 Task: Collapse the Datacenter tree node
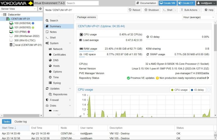pos(2,15)
